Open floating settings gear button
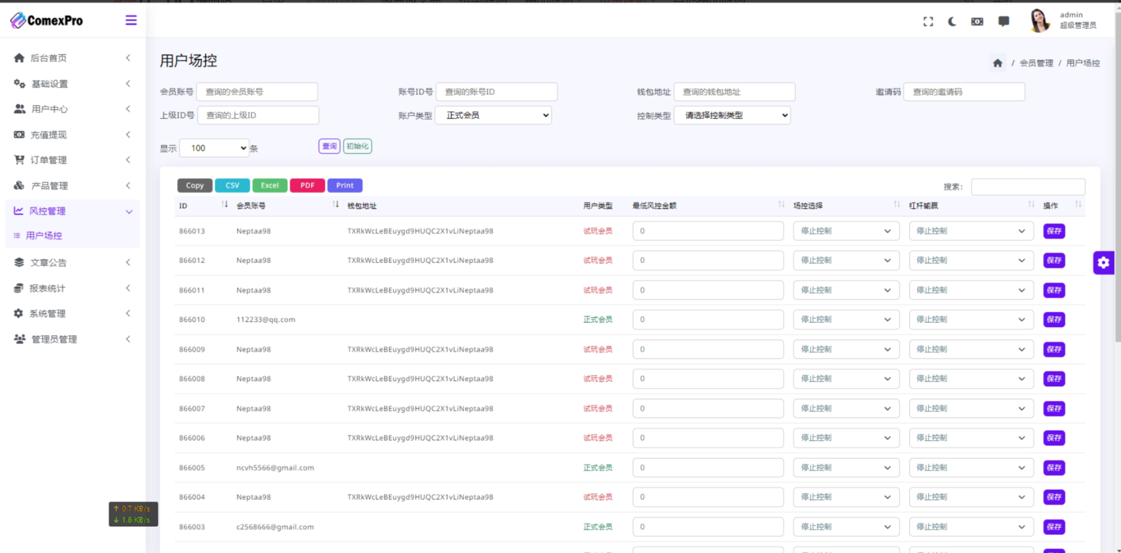 [1104, 262]
